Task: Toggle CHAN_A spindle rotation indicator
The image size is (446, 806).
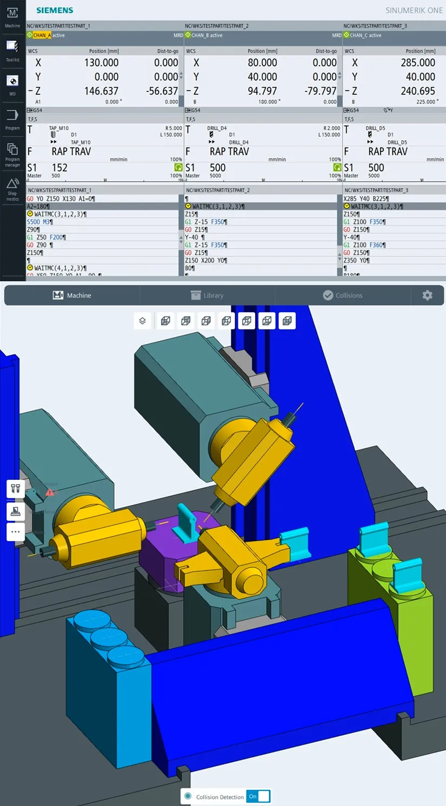Action: coord(178,168)
